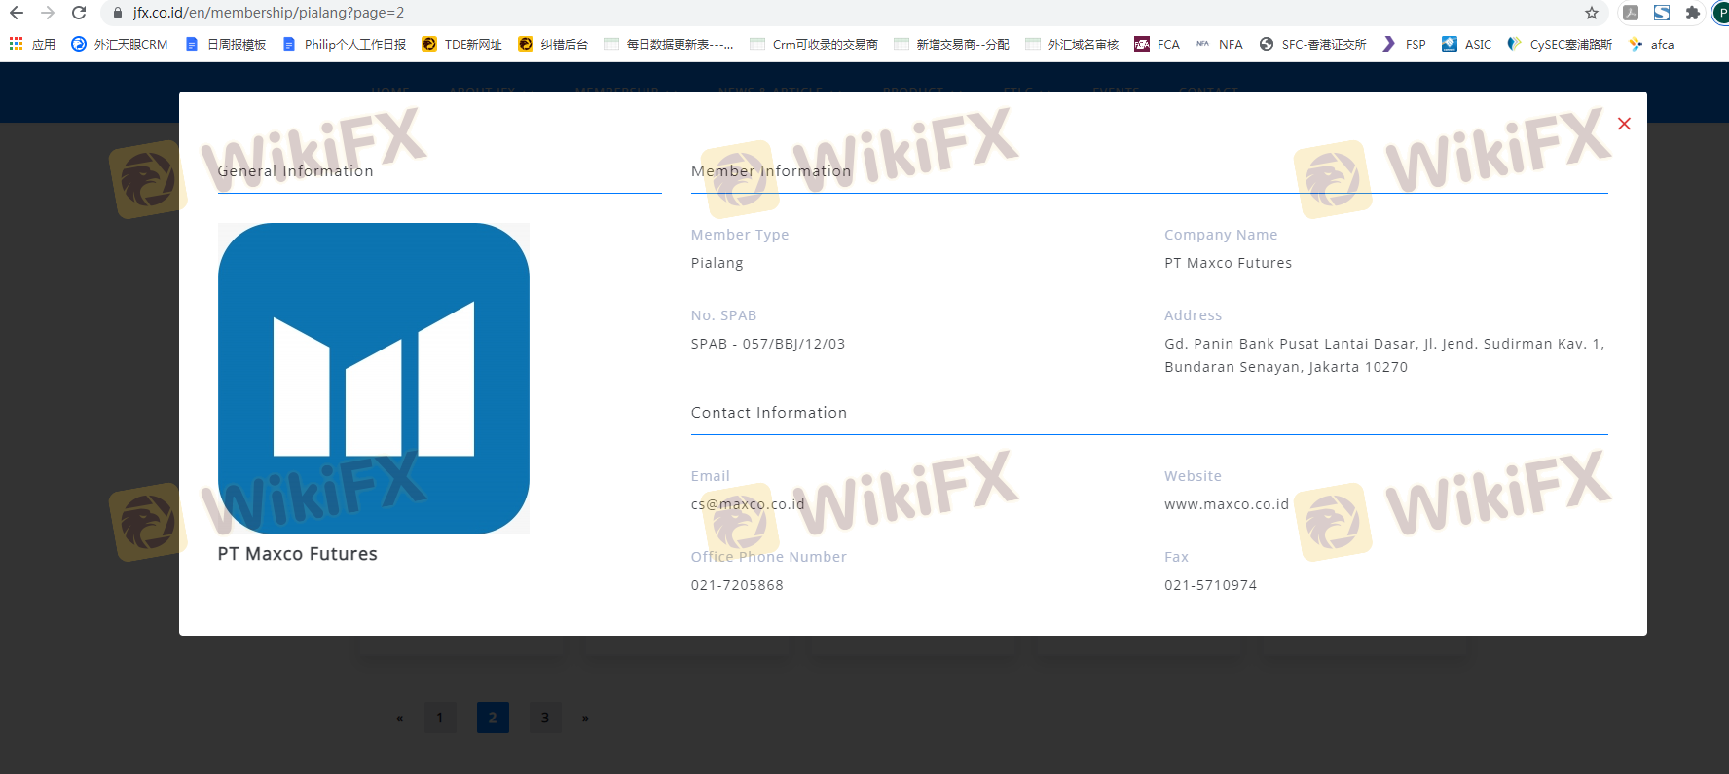Open the 应用 apps shortcut
The width and height of the screenshot is (1729, 774).
coord(32,44)
